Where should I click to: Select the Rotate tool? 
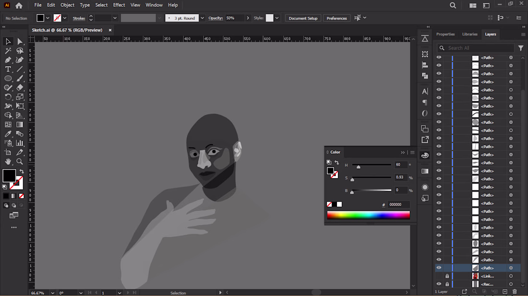tap(8, 97)
